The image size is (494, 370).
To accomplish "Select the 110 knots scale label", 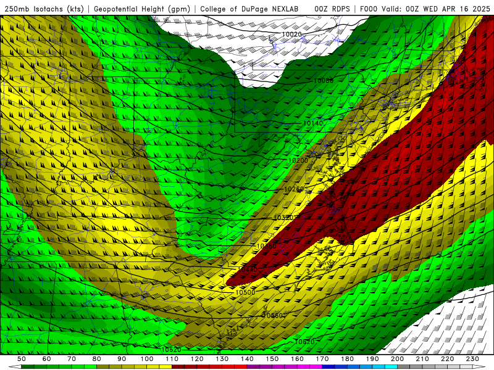I will [172, 359].
